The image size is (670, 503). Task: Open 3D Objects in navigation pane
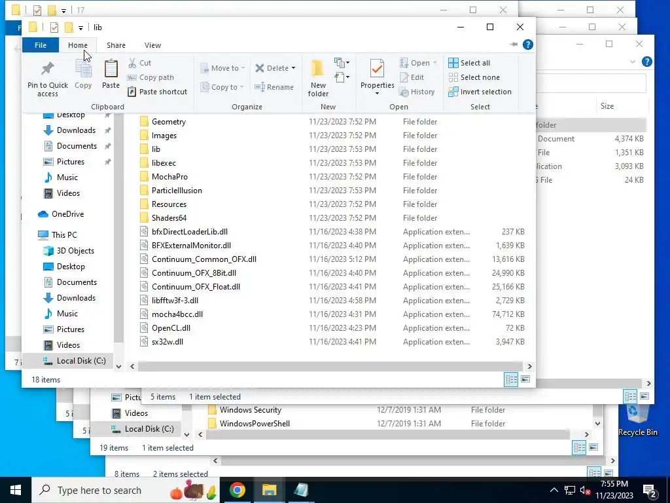75,251
